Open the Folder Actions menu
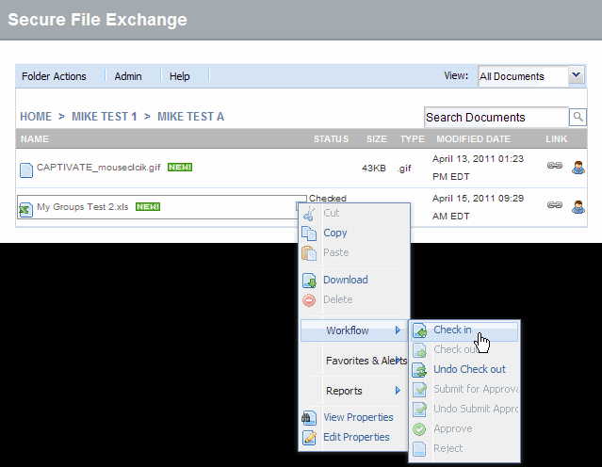Viewport: 602px width, 467px height. [x=54, y=76]
